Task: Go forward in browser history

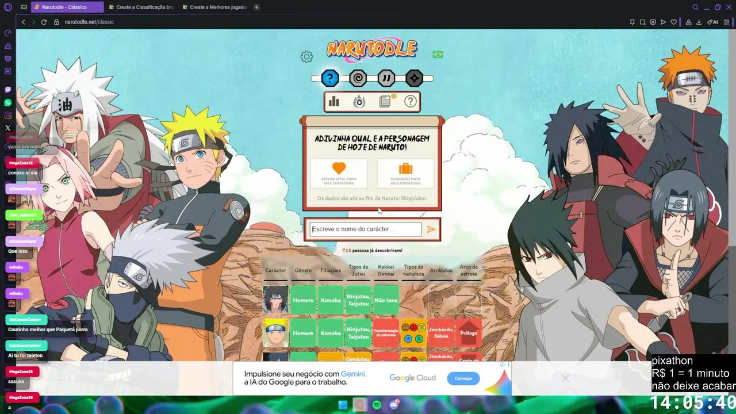Action: point(33,22)
